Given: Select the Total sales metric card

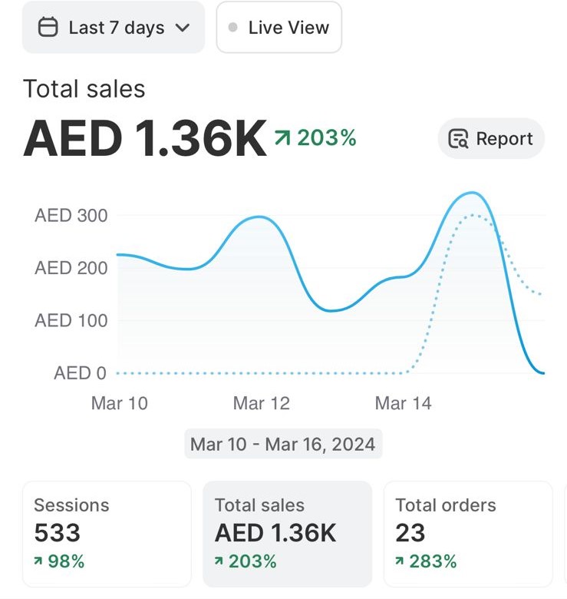Looking at the screenshot, I should pos(287,534).
